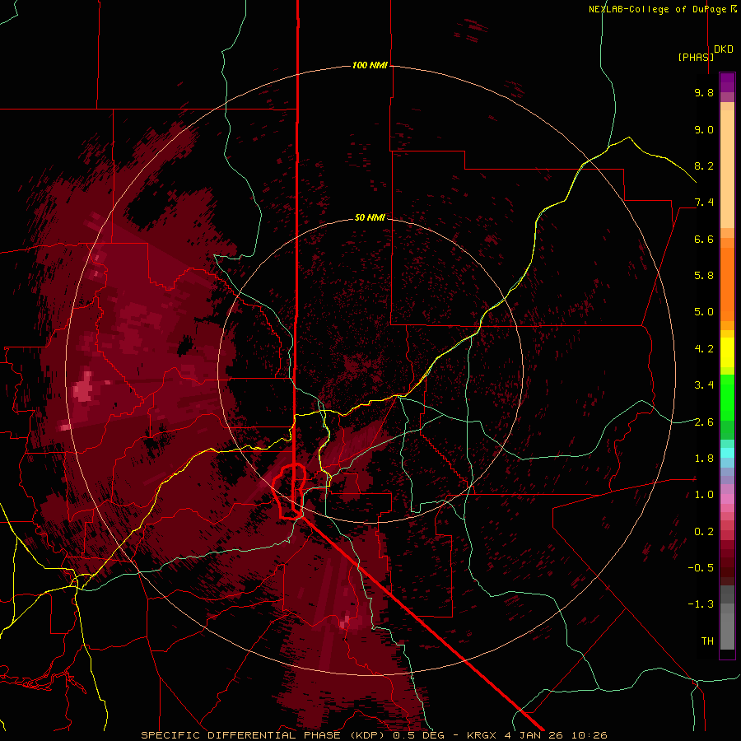Click the 9.0 scale label
Viewport: 741px width, 741px height.
[704, 129]
